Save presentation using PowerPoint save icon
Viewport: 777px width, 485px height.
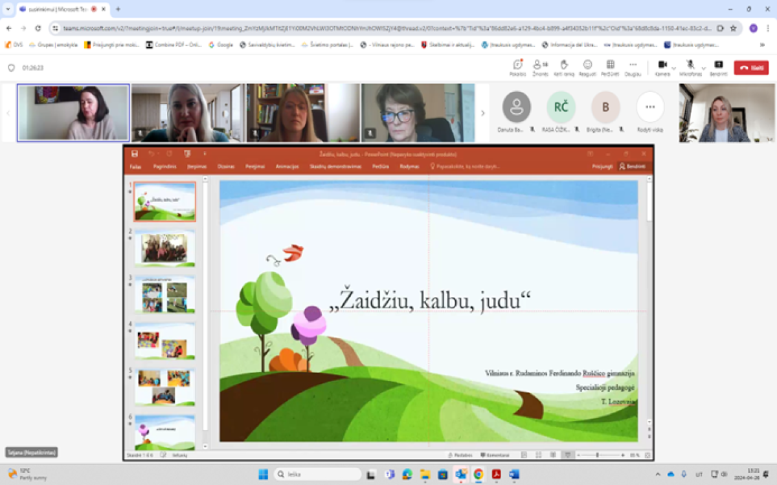(x=135, y=154)
